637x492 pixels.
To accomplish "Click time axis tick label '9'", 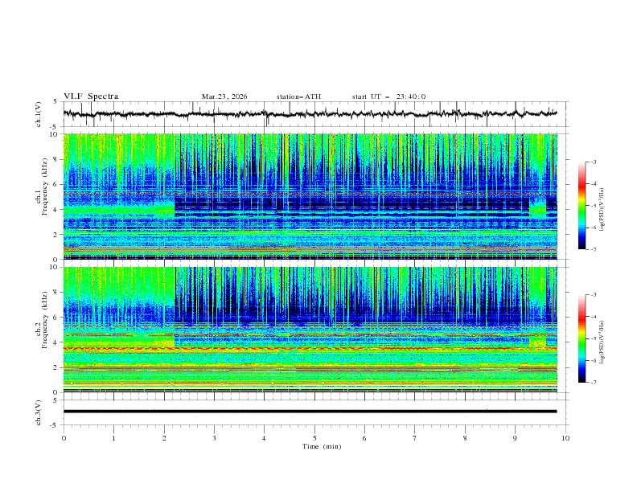I will tap(515, 438).
